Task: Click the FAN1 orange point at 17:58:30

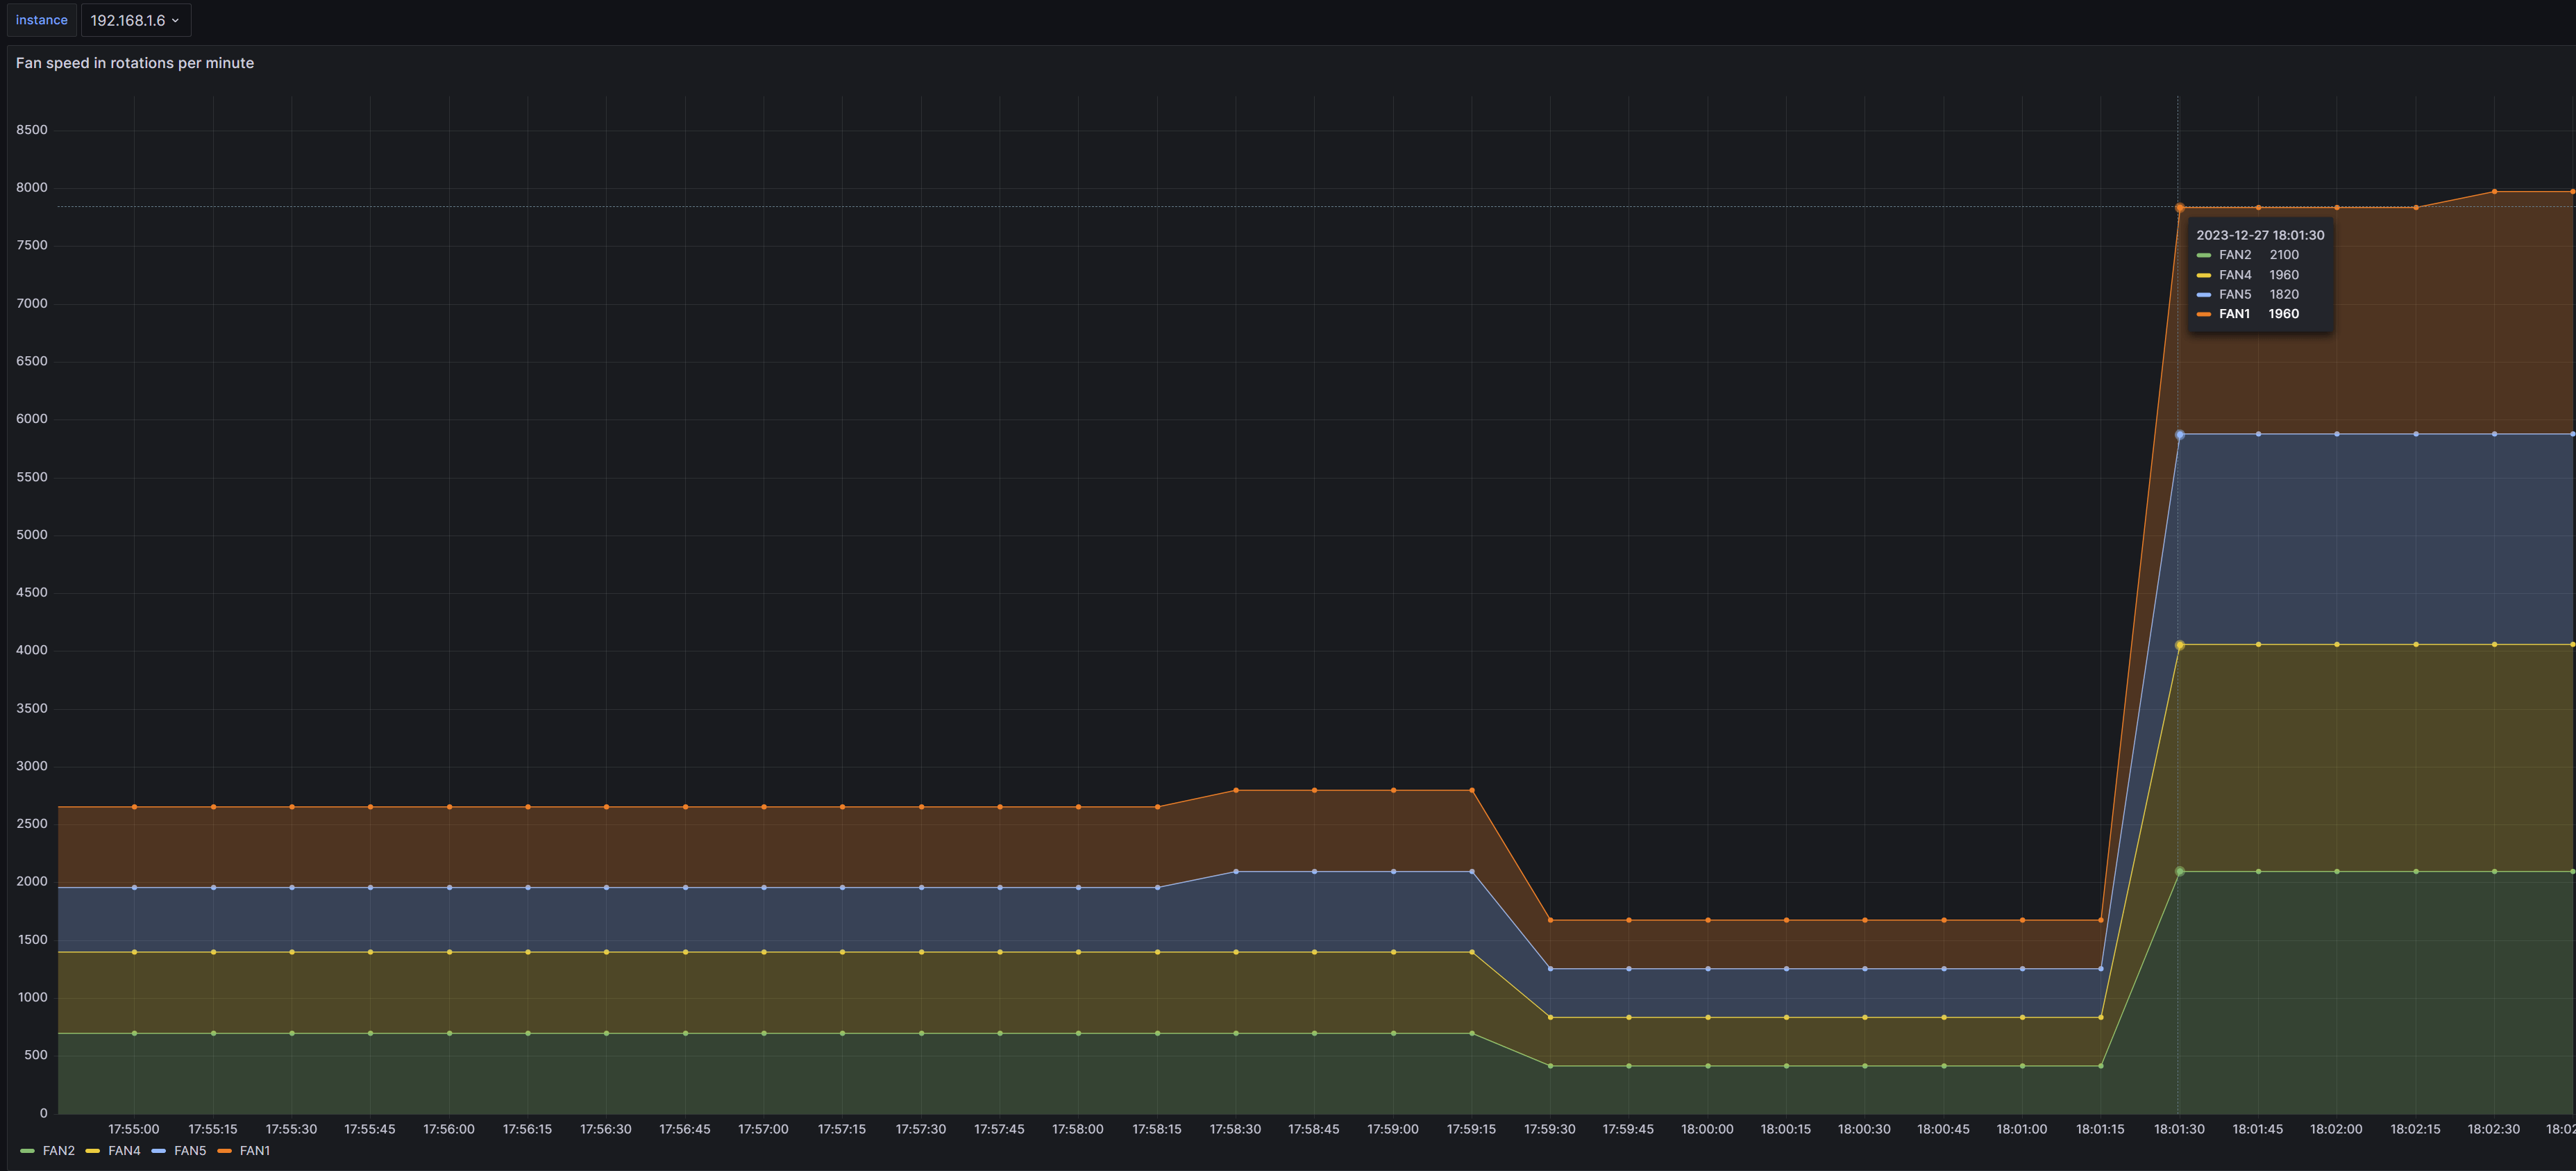Action: coord(1236,790)
